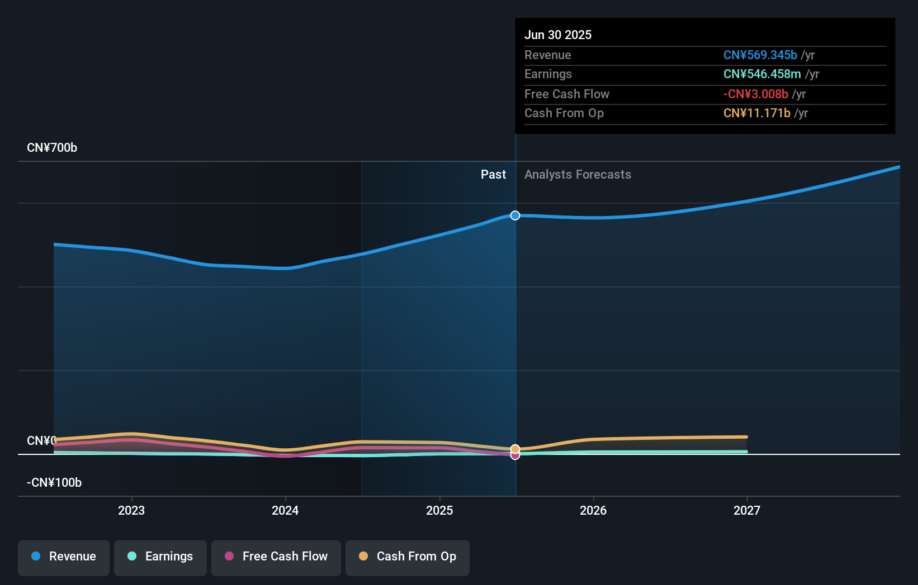Viewport: 918px width, 585px height.
Task: Click the yellow Cash From Op legend dot
Action: pyautogui.click(x=364, y=556)
